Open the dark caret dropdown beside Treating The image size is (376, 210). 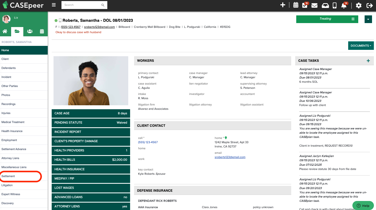click(368, 19)
